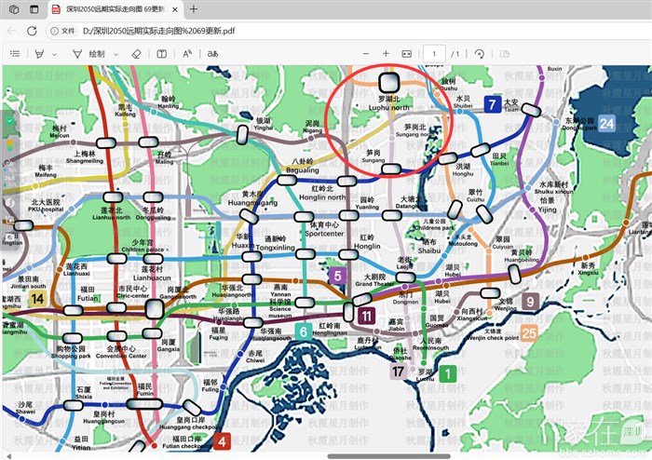Rotate the PDF page
This screenshot has height=460, width=652.
point(480,54)
